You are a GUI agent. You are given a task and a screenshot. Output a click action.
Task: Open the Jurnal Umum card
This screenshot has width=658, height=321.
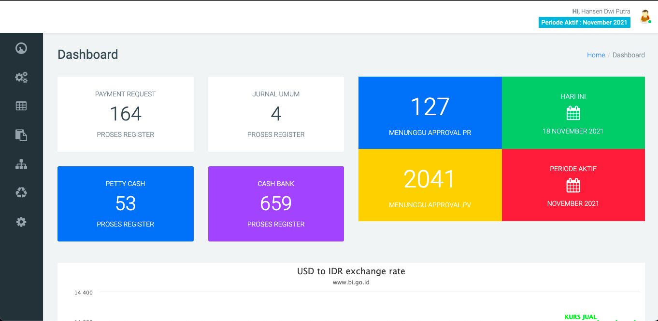point(276,114)
